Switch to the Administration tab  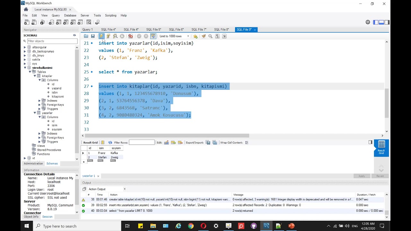pyautogui.click(x=33, y=164)
